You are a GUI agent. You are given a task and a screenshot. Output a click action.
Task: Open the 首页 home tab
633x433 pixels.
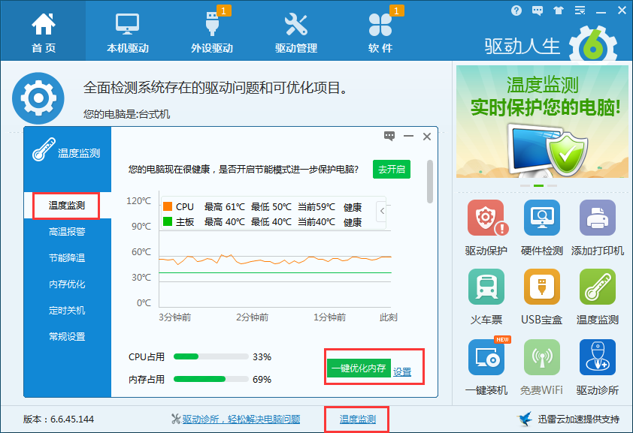point(43,32)
